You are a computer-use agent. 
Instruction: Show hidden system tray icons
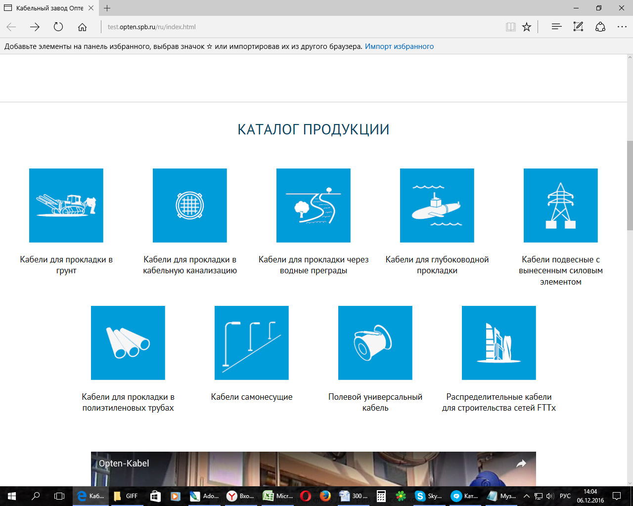click(x=527, y=496)
